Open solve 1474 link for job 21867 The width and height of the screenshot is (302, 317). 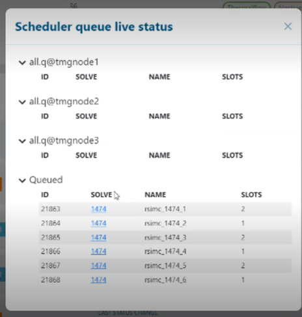tap(98, 266)
